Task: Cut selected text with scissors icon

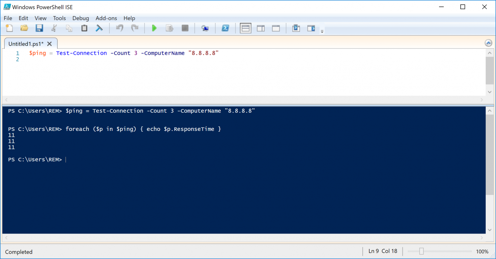Action: point(54,28)
